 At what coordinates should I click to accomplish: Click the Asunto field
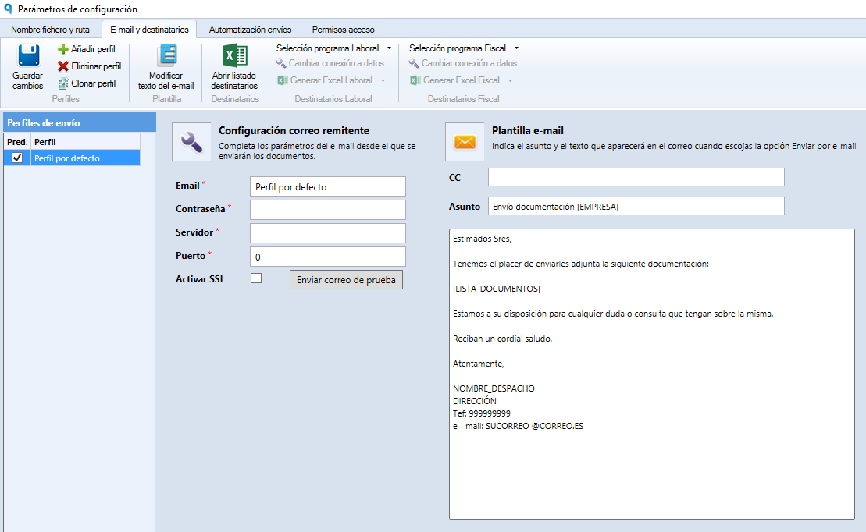(636, 207)
